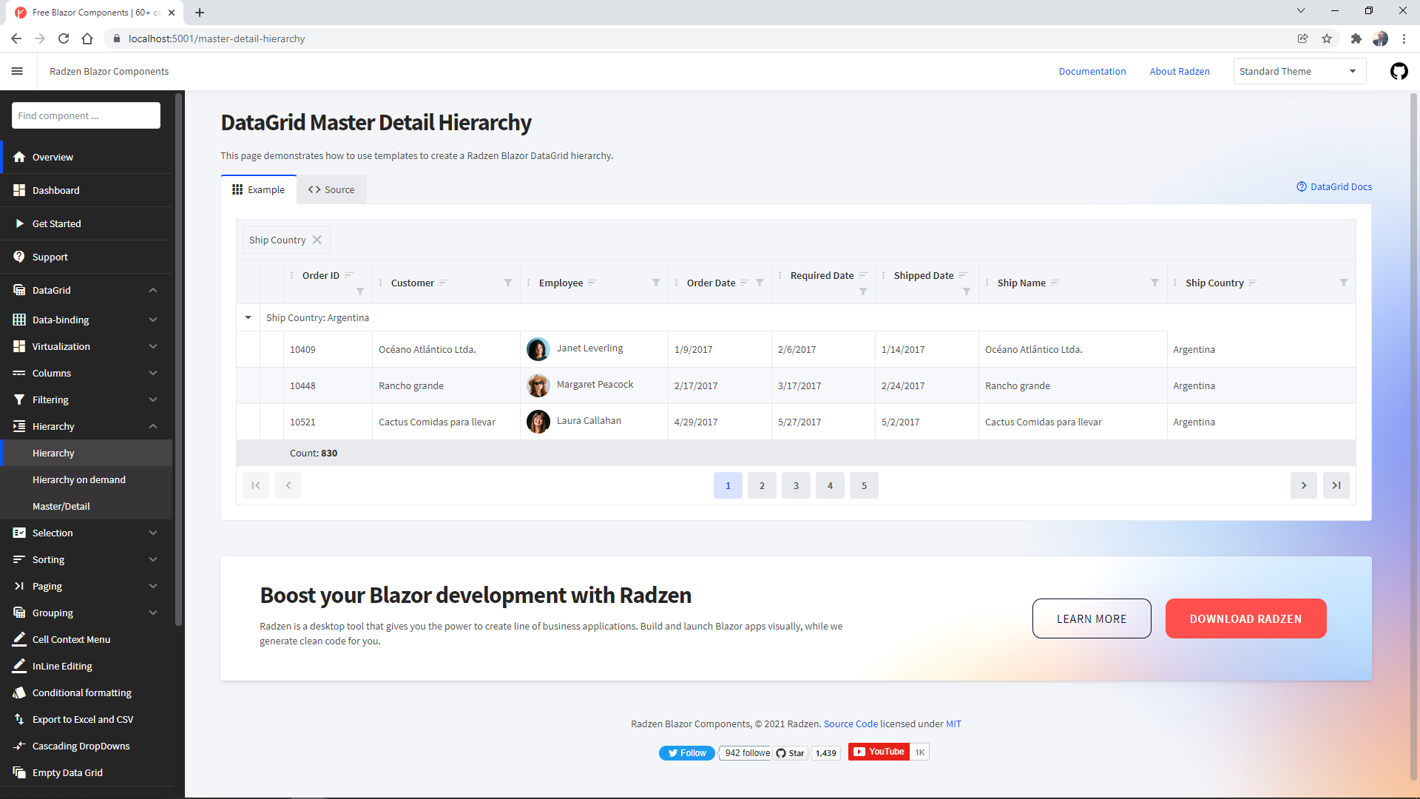1420x799 pixels.
Task: Expand the Filtering sidebar section
Action: (x=153, y=399)
